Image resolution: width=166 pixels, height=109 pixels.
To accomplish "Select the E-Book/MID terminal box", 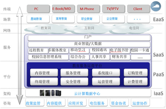I will click(63, 9).
